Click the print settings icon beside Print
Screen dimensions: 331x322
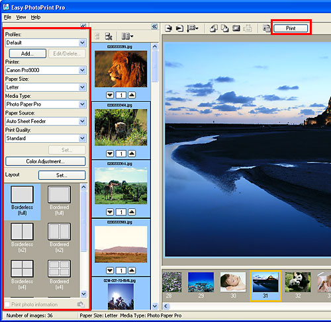(x=266, y=28)
